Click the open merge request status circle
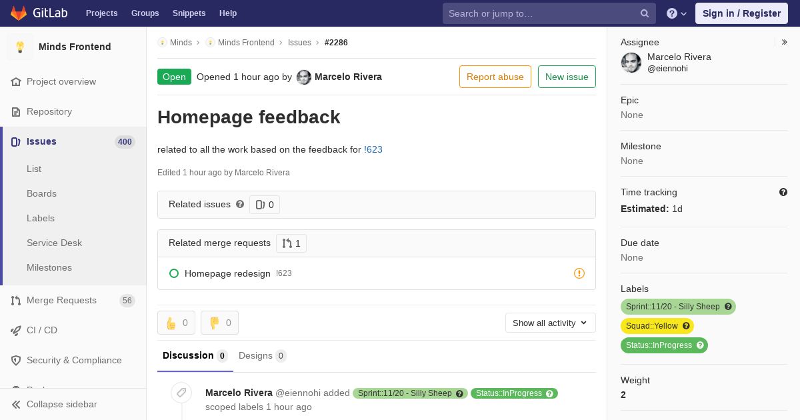 click(x=174, y=273)
